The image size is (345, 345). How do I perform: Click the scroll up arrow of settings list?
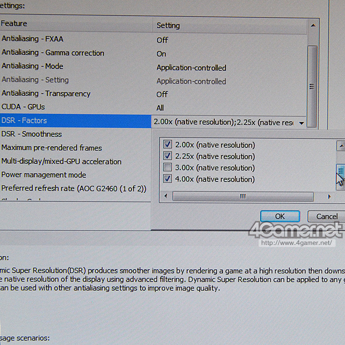click(x=313, y=25)
